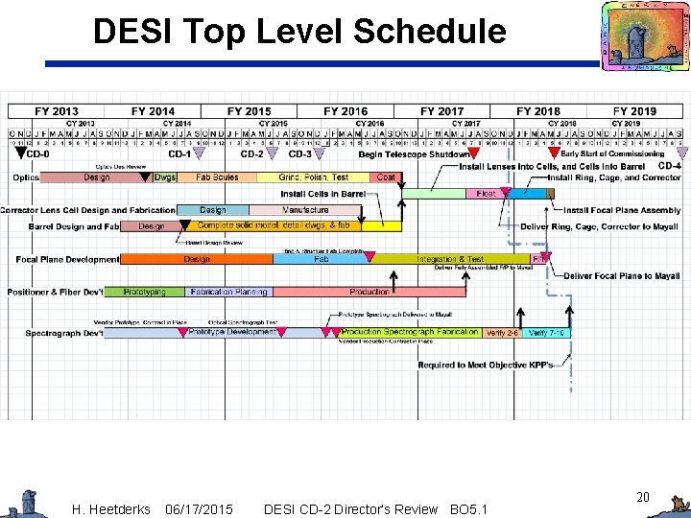Click the DESI logo image in the slide corner
The height and width of the screenshot is (518, 691).
(x=646, y=35)
